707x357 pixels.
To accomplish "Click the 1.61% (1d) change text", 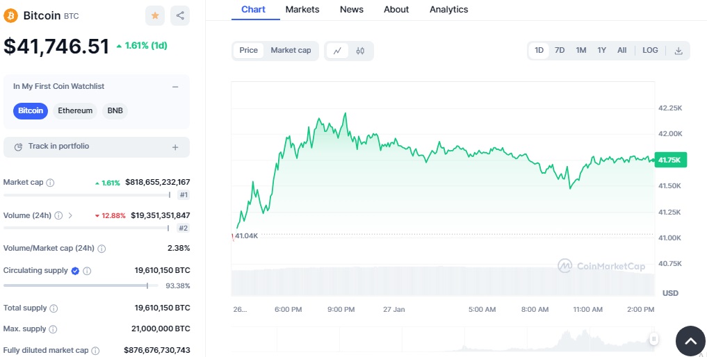I will [x=142, y=46].
